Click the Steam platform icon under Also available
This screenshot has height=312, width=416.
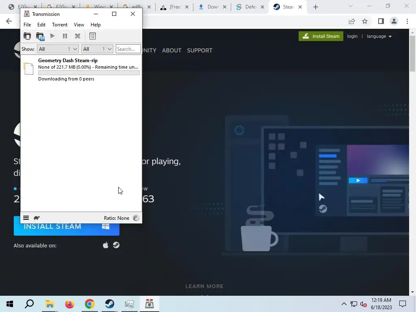click(116, 245)
